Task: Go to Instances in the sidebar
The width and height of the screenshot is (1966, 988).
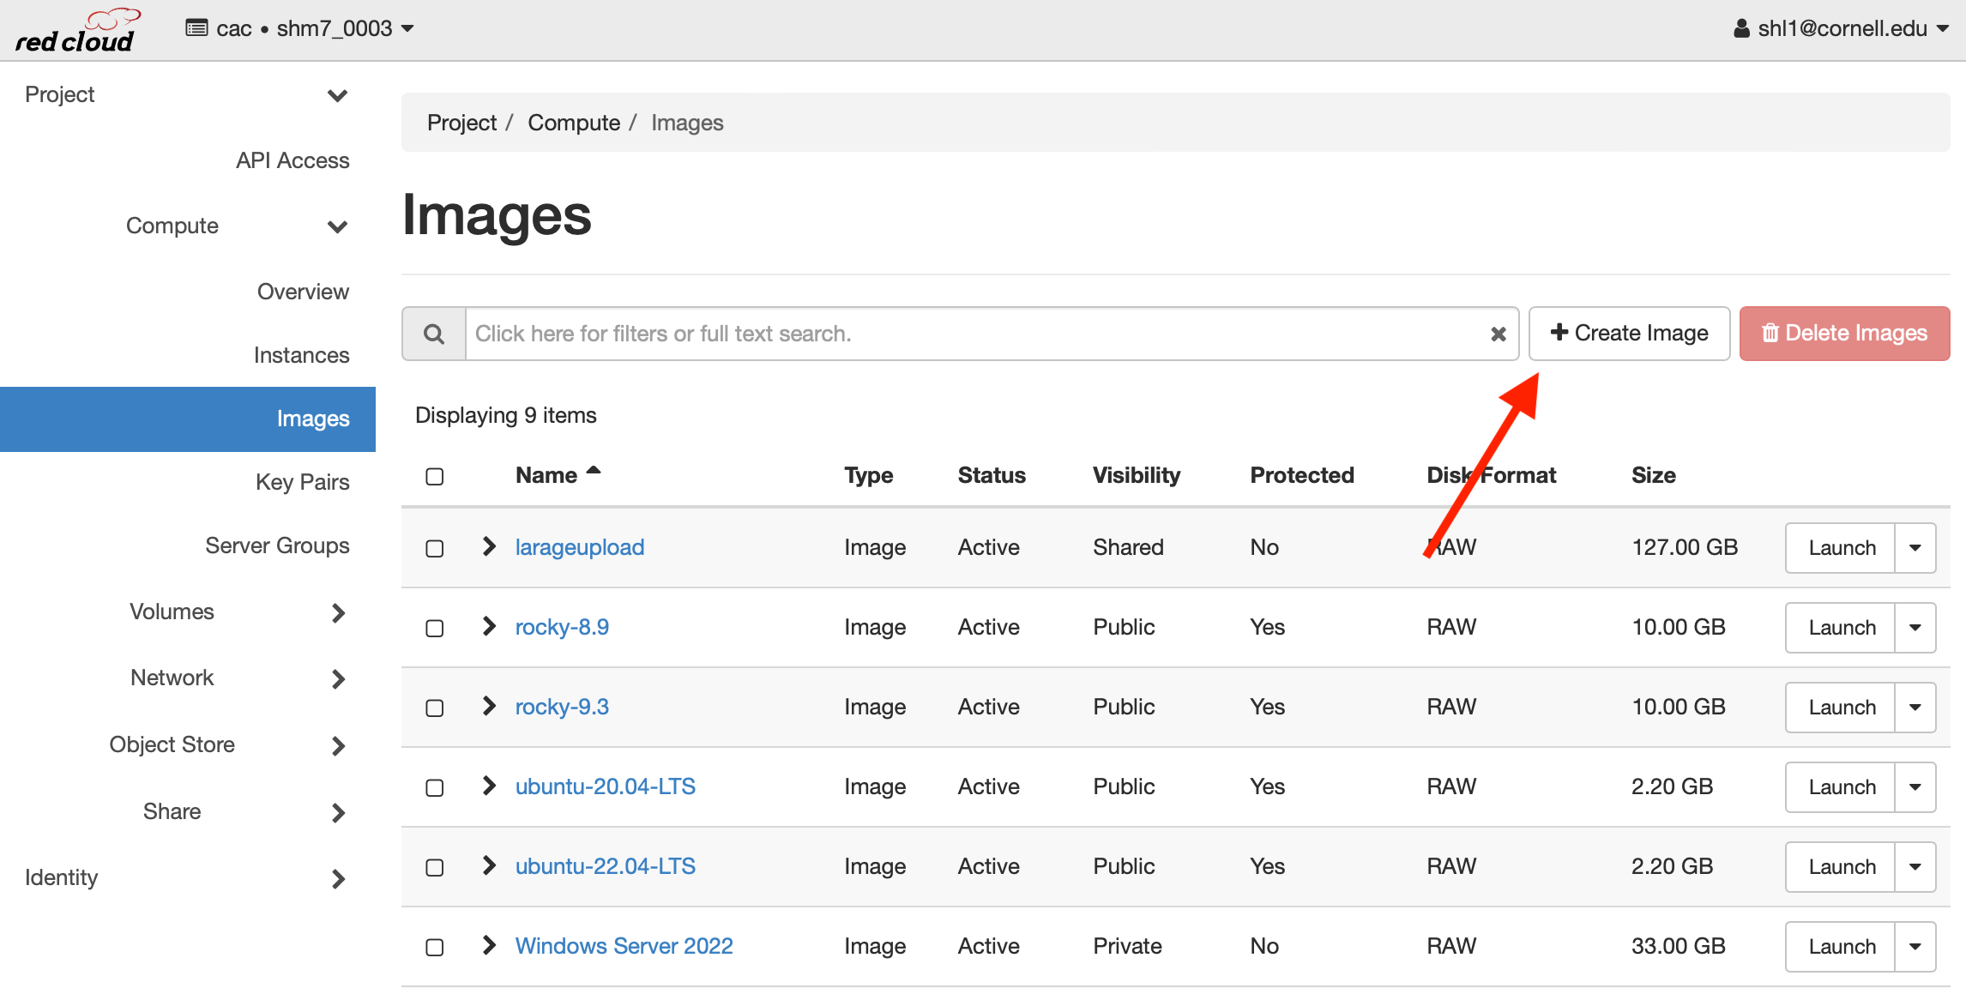Action: pyautogui.click(x=301, y=355)
